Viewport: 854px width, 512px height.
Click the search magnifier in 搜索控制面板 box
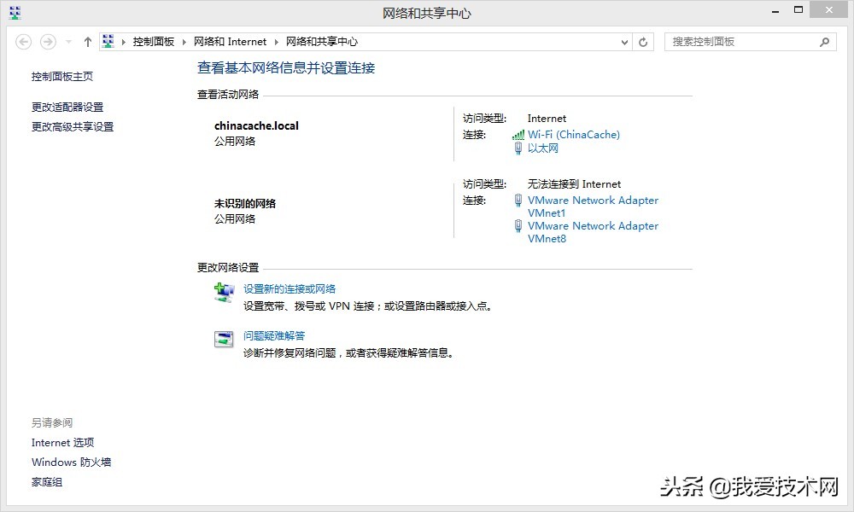coord(824,41)
